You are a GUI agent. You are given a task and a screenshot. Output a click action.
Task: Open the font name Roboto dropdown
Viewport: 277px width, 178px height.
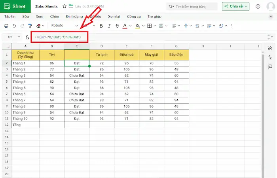(x=64, y=25)
